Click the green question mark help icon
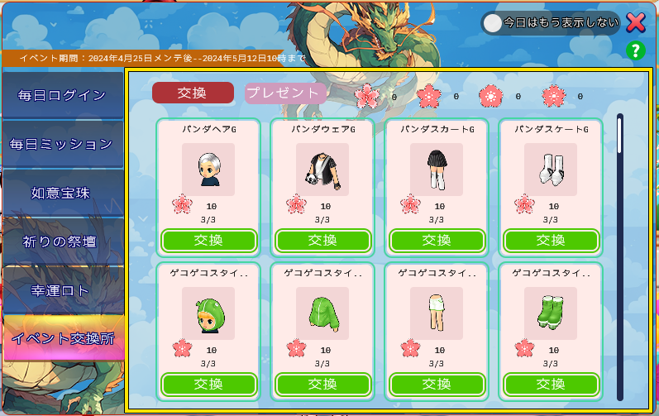 pos(636,50)
